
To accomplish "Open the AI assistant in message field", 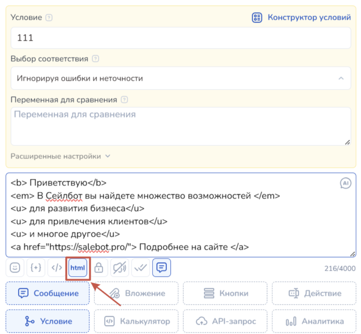I will point(346,183).
